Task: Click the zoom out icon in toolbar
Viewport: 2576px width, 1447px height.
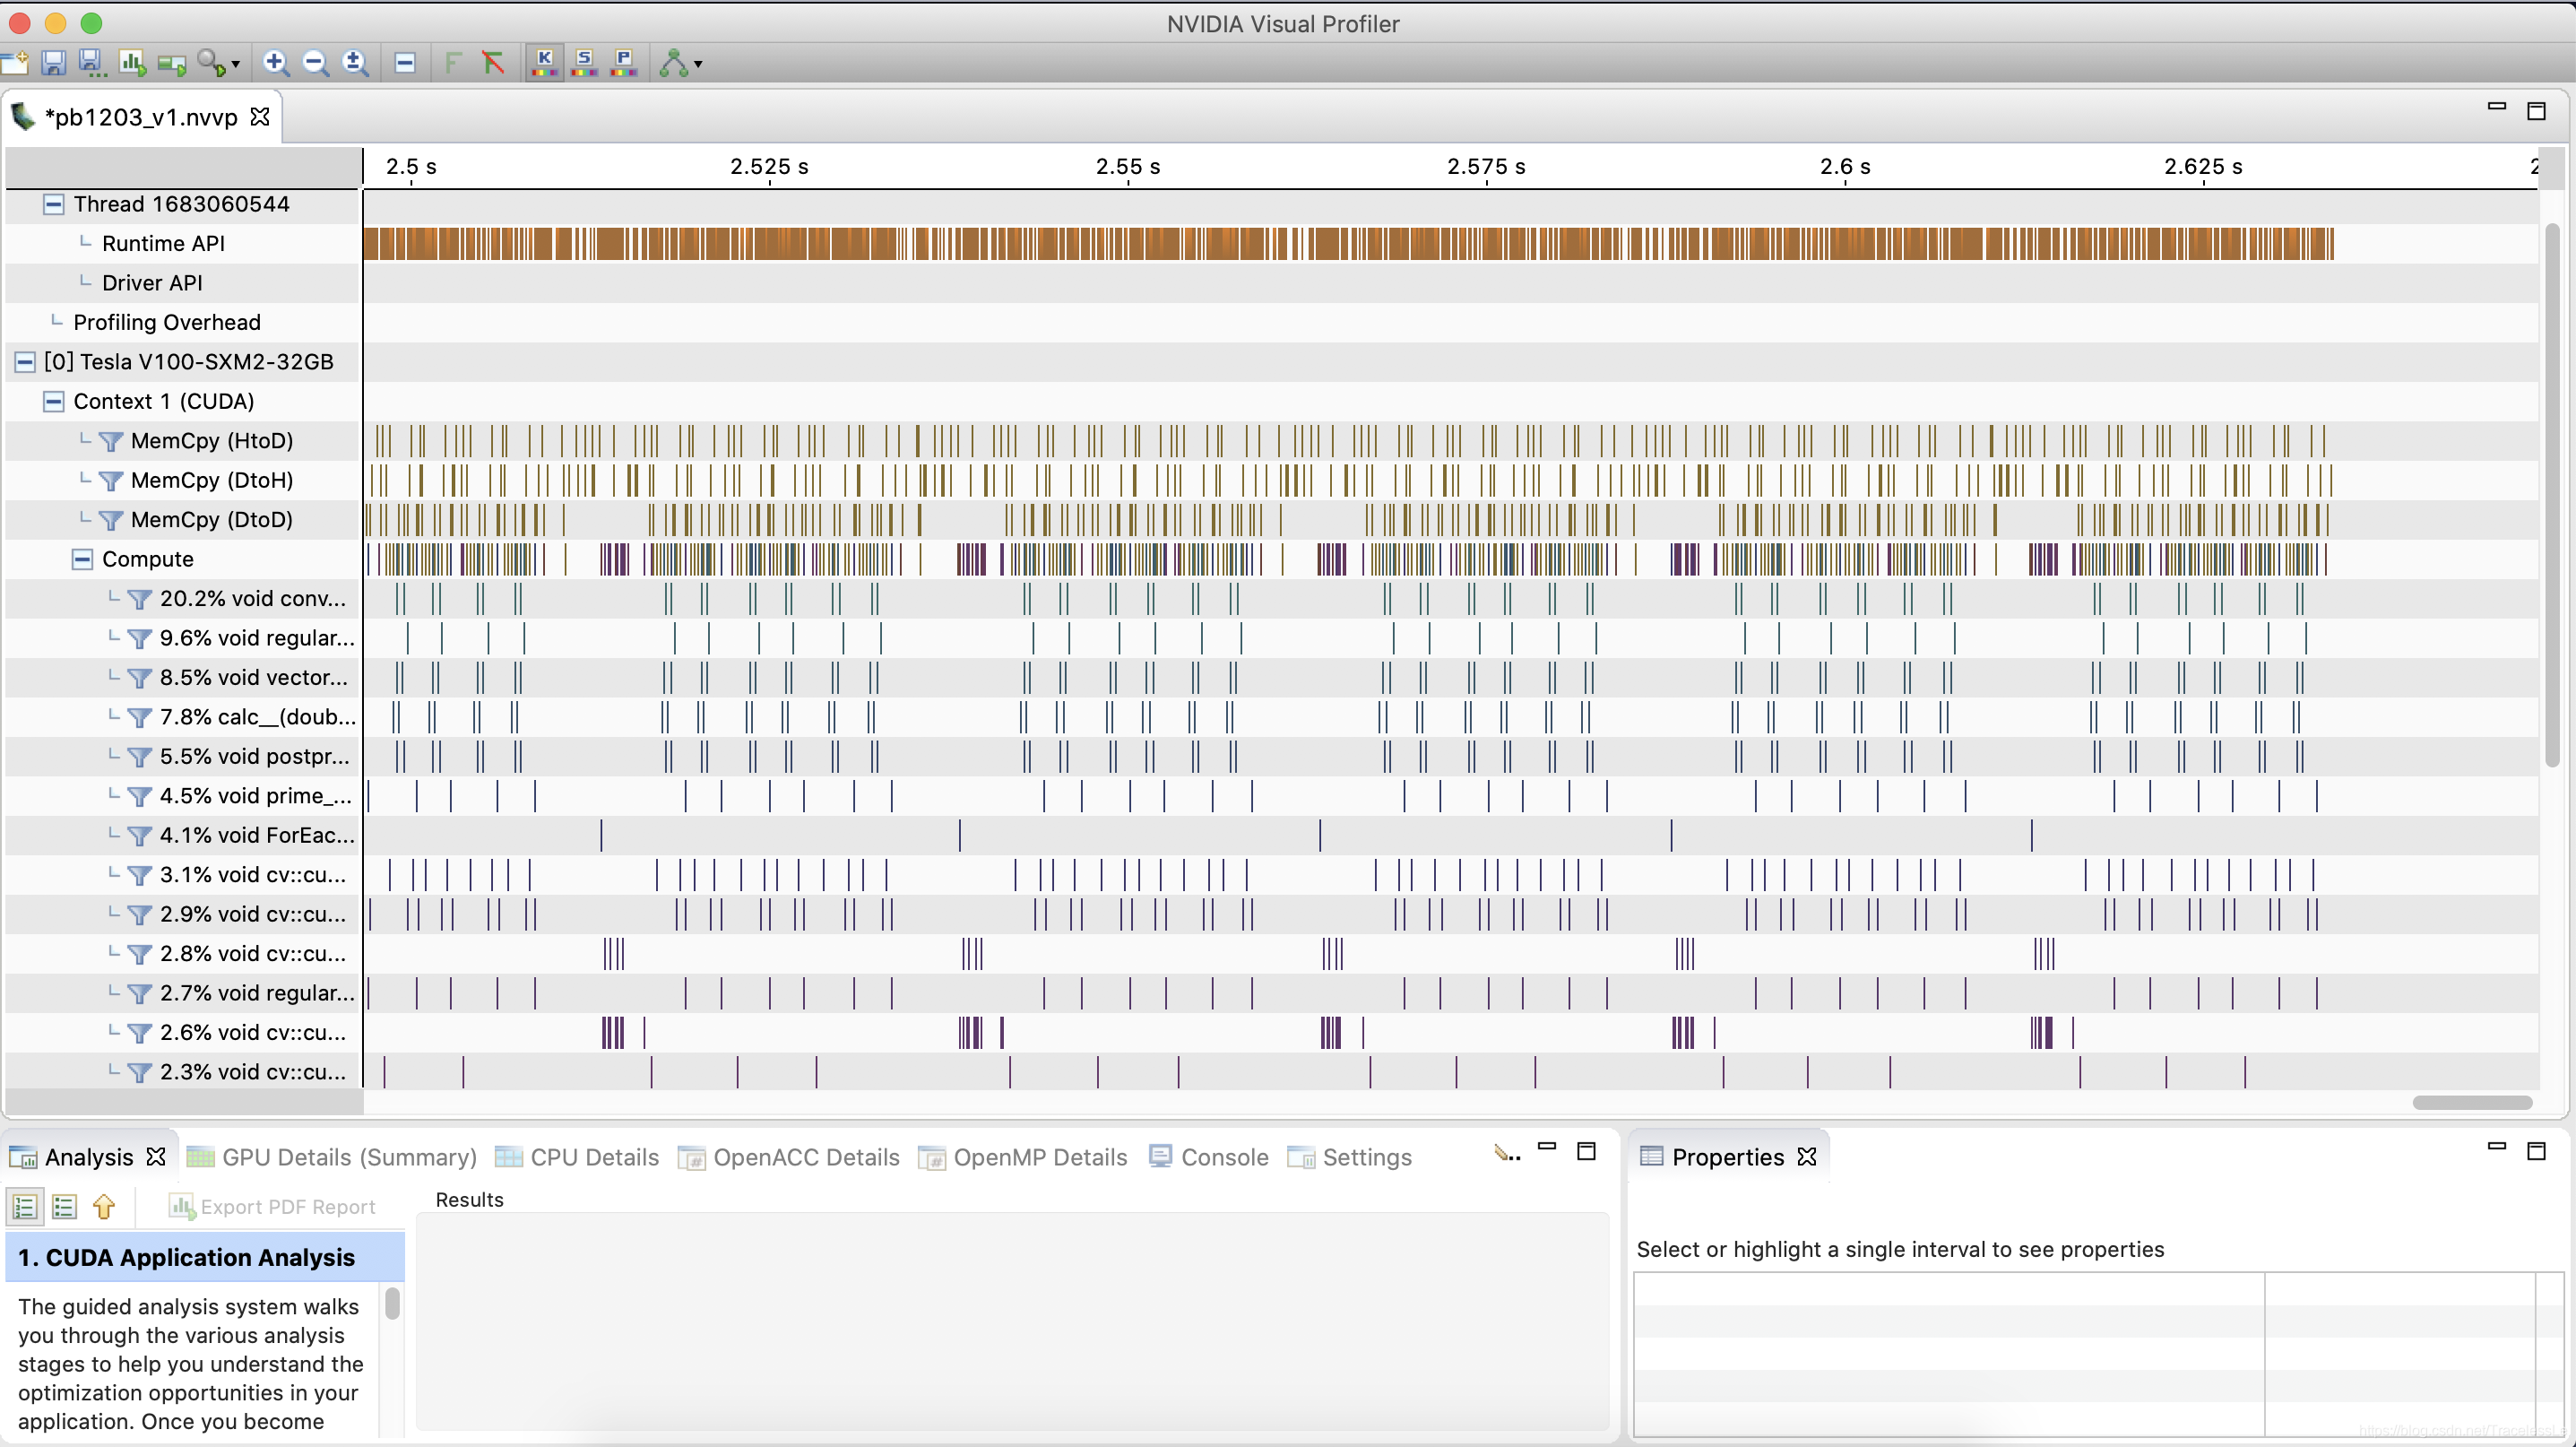Action: pos(315,65)
